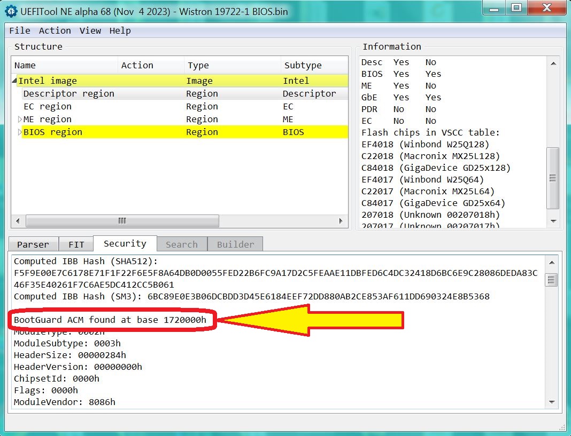The height and width of the screenshot is (436, 571).
Task: Click the 'BIOS Yes Yes' information row
Action: (402, 74)
